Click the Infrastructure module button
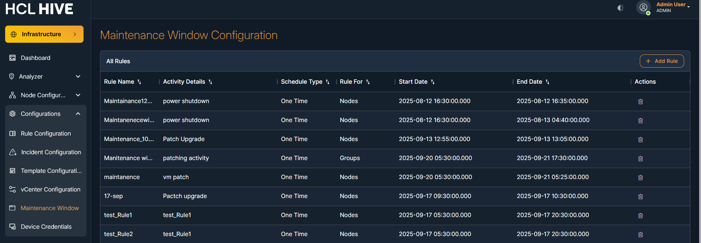The image size is (701, 243). (44, 34)
